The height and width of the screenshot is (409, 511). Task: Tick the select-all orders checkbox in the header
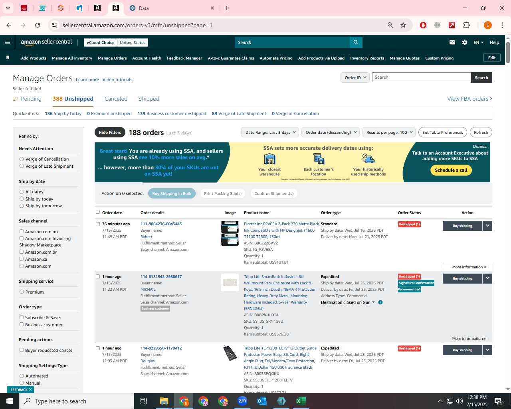pyautogui.click(x=98, y=212)
